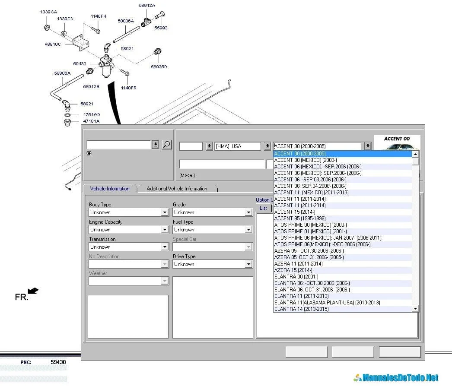Pick AZERA 05: OCT.31.2006- (2005-)
Image resolution: width=452 pixels, height=386 pixels.
click(343, 257)
